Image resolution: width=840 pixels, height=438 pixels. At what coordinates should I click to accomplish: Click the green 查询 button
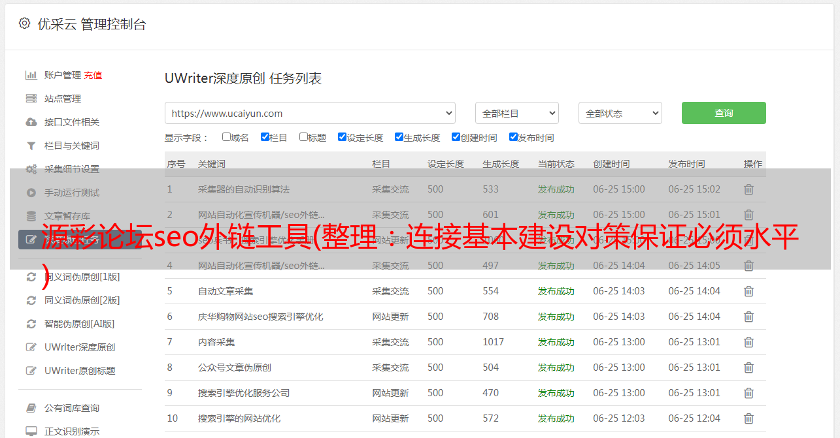pos(724,113)
